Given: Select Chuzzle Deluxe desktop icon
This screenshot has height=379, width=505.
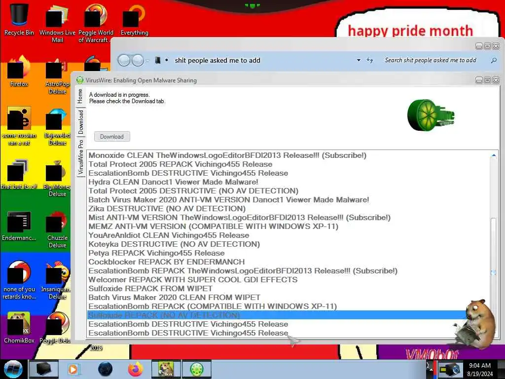Looking at the screenshot, I should click(57, 229).
